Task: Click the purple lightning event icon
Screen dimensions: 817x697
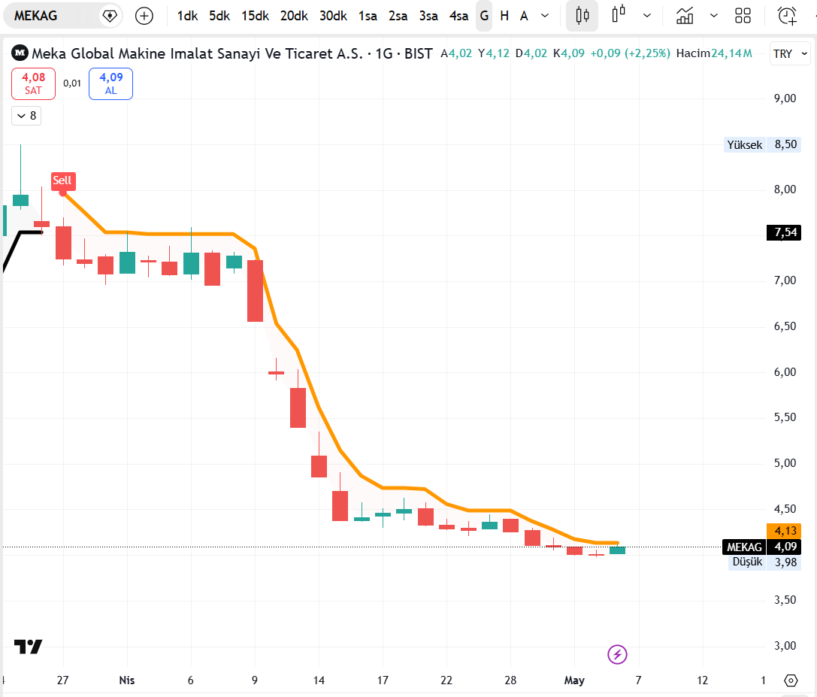Action: pos(617,654)
